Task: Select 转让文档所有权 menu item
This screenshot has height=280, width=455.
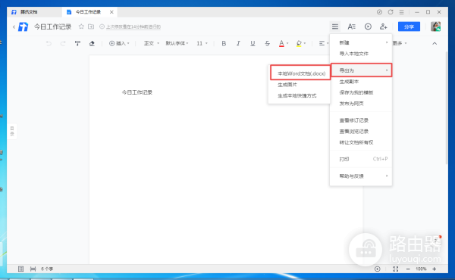Action: tap(361, 142)
